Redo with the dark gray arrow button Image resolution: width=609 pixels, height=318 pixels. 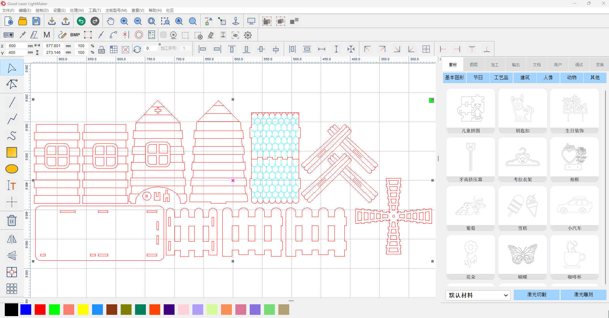[95, 21]
